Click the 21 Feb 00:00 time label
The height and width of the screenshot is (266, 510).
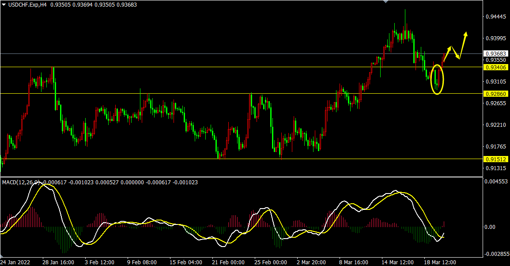click(x=228, y=262)
